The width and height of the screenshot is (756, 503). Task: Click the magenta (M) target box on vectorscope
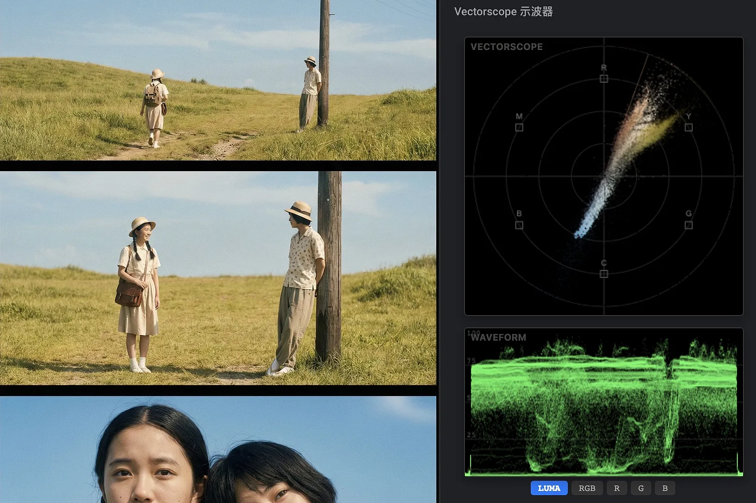pyautogui.click(x=519, y=127)
